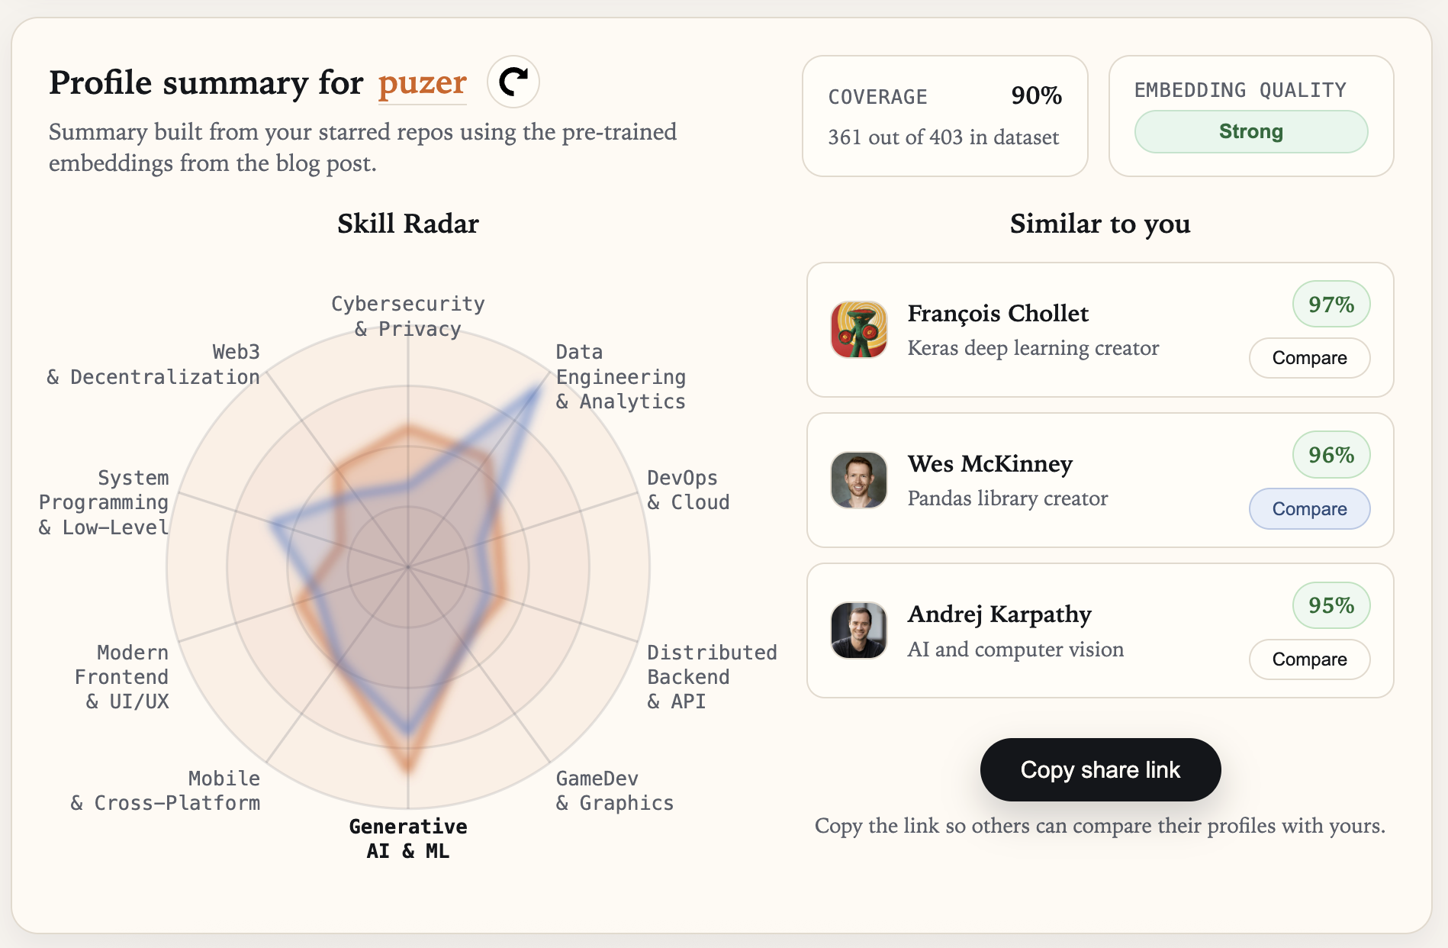Toggle the Generative AI & ML axis label
Screen dimensions: 1448x948
point(407,838)
